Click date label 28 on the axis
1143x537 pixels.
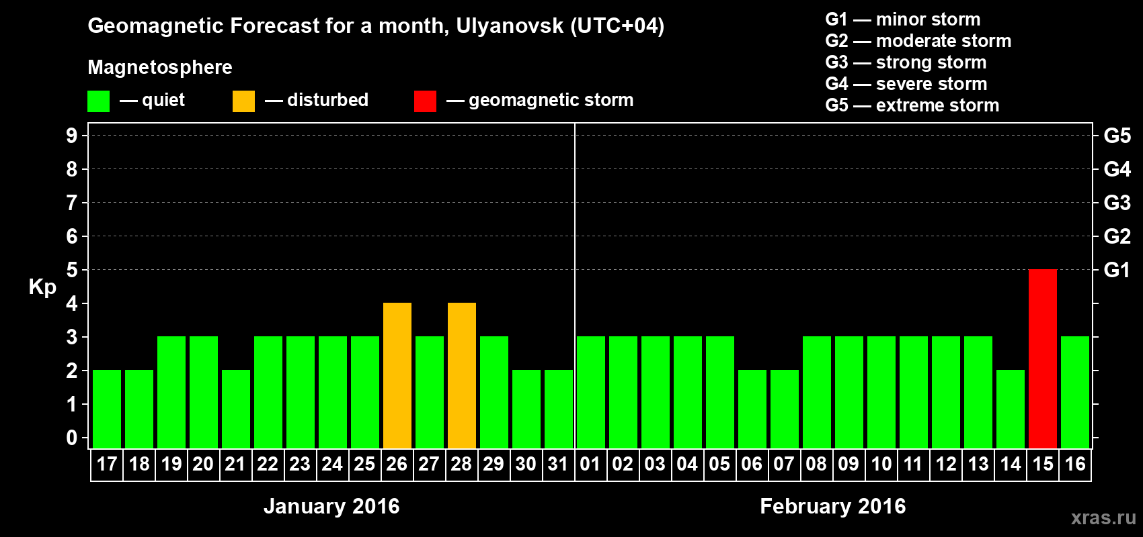[462, 464]
